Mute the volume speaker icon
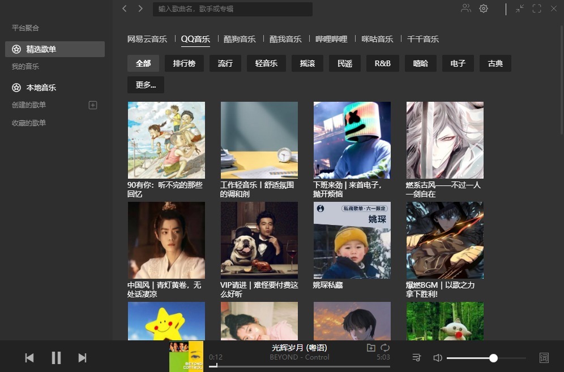564x372 pixels. 437,358
